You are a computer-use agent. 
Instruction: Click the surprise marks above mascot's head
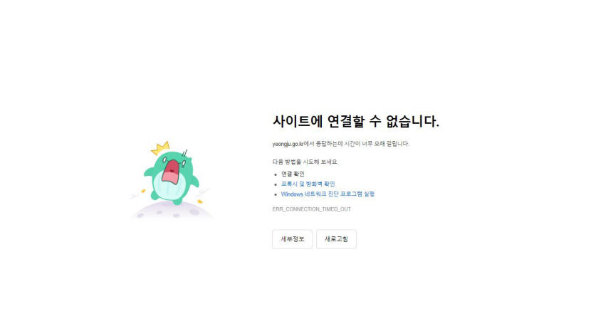point(184,153)
